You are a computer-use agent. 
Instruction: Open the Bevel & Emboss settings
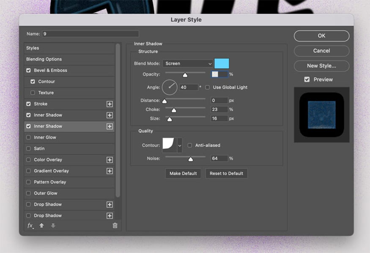50,70
